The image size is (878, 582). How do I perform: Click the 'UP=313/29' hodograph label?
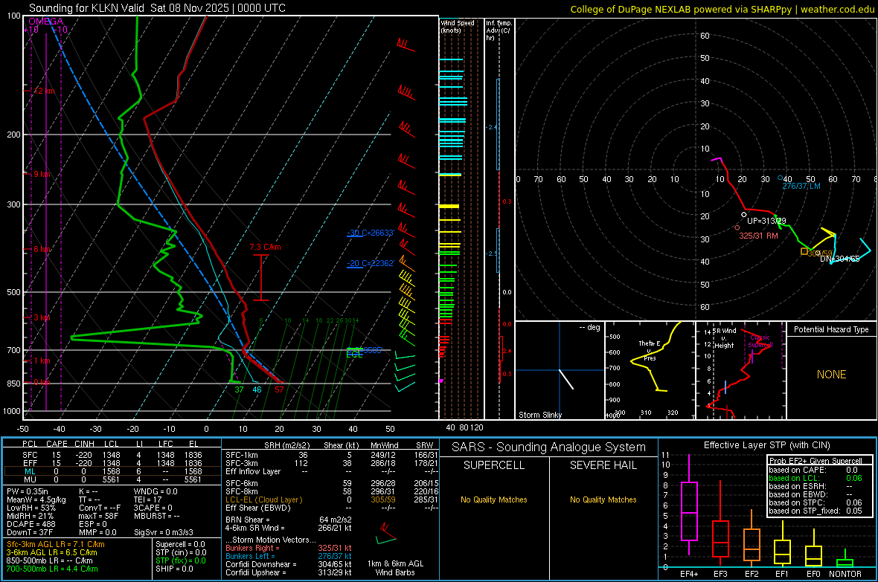tap(766, 221)
